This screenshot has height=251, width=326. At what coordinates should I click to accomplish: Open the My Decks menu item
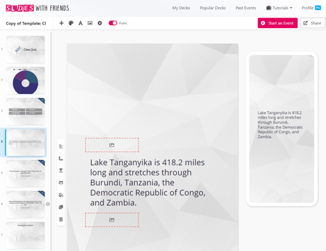pyautogui.click(x=181, y=8)
